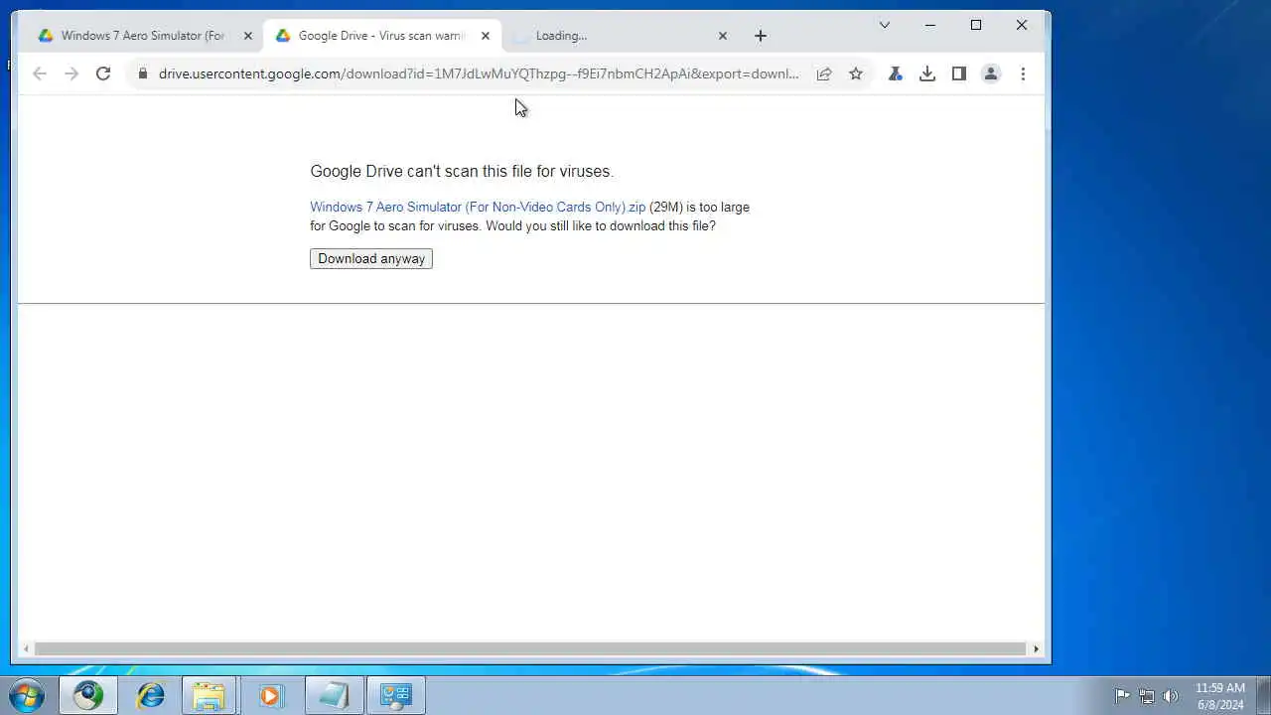Click the notepad-like taskbar icon

333,695
